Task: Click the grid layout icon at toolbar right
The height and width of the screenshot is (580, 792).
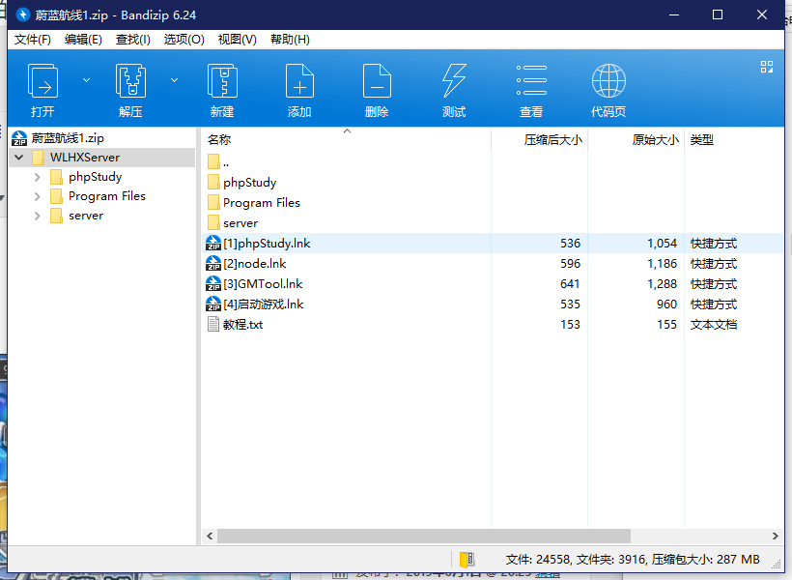Action: click(767, 67)
